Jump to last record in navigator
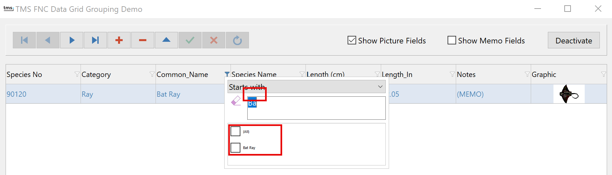 click(95, 40)
